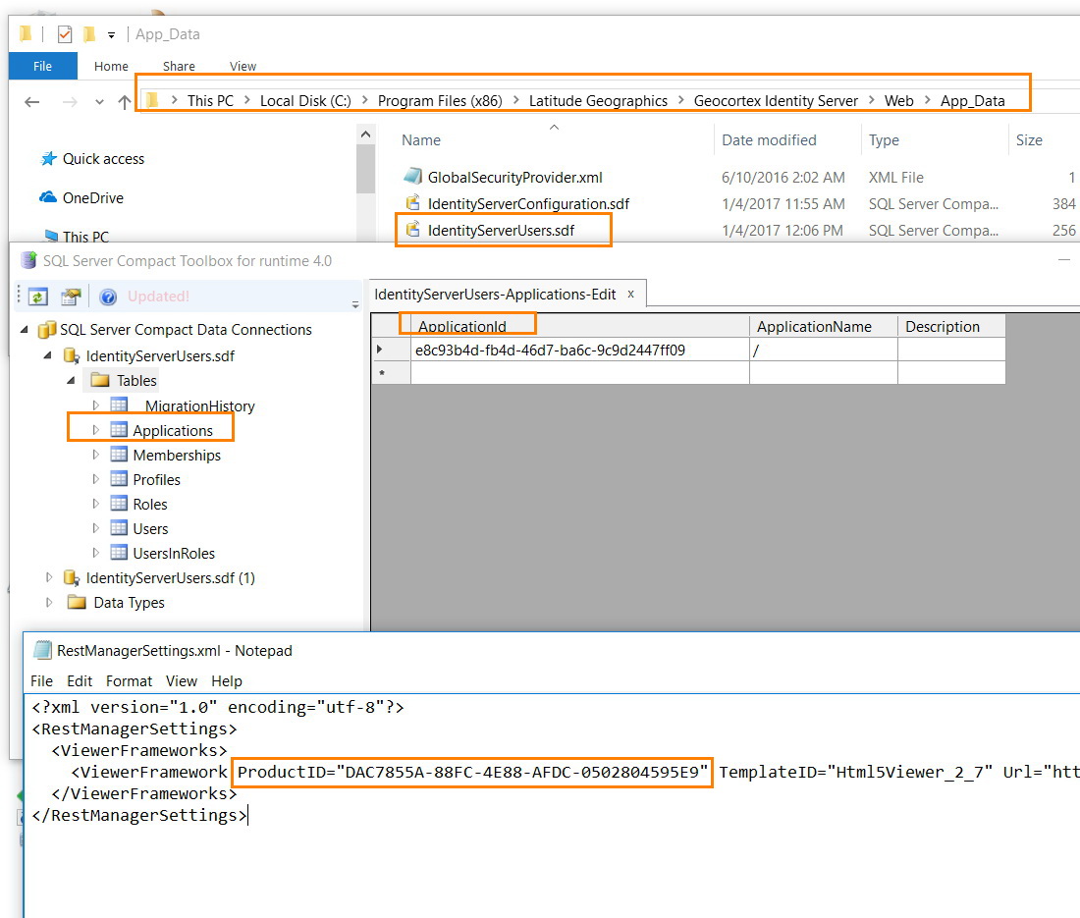The image size is (1080, 918).
Task: Click the Back arrow in File Explorer
Action: click(31, 102)
